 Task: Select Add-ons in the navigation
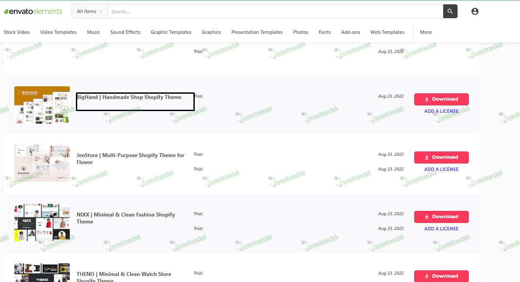[350, 32]
